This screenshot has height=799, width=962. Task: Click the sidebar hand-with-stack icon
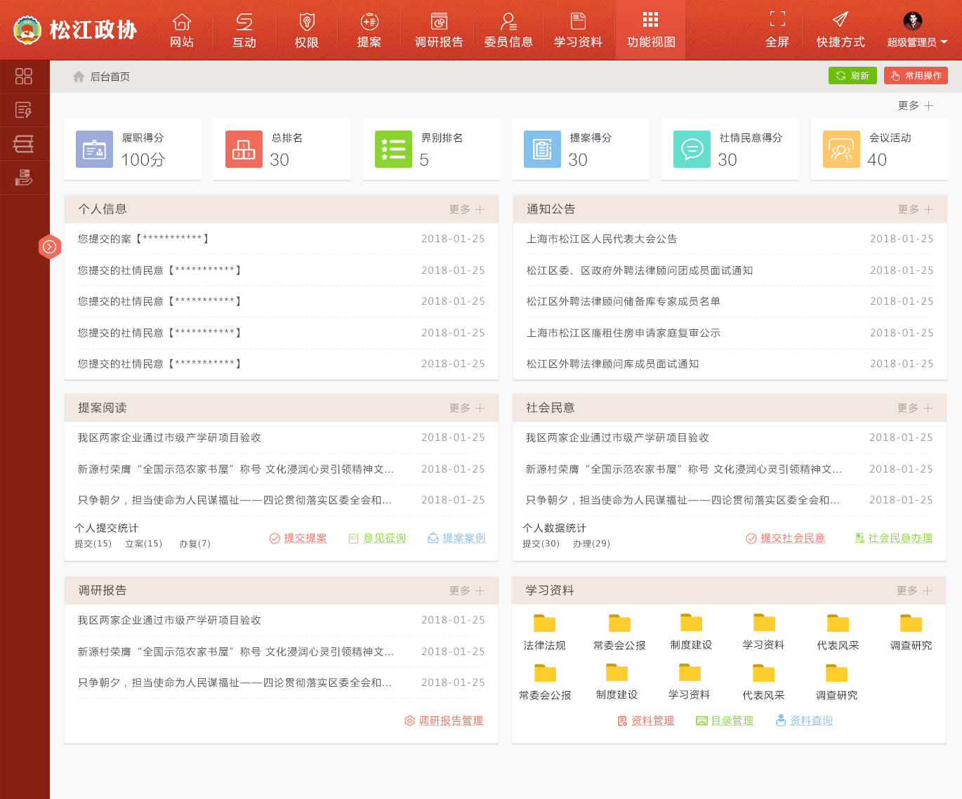click(x=24, y=178)
